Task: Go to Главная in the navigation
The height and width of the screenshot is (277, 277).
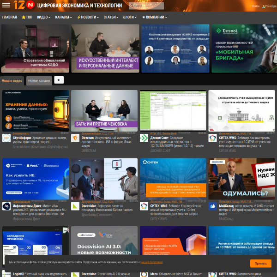Action: coord(10,17)
